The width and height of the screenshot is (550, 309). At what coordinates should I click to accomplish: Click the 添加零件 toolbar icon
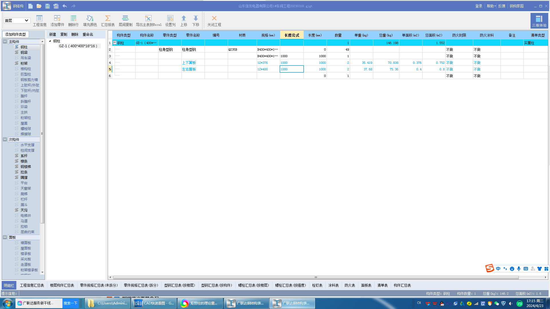coord(57,21)
